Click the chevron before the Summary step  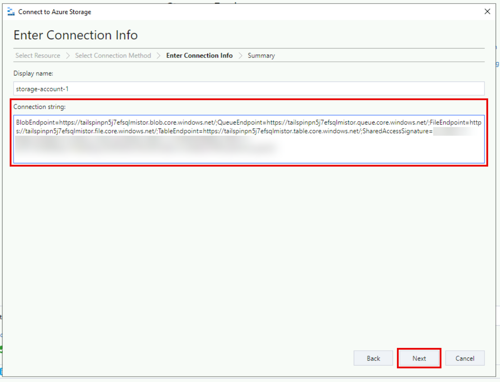[x=240, y=56]
